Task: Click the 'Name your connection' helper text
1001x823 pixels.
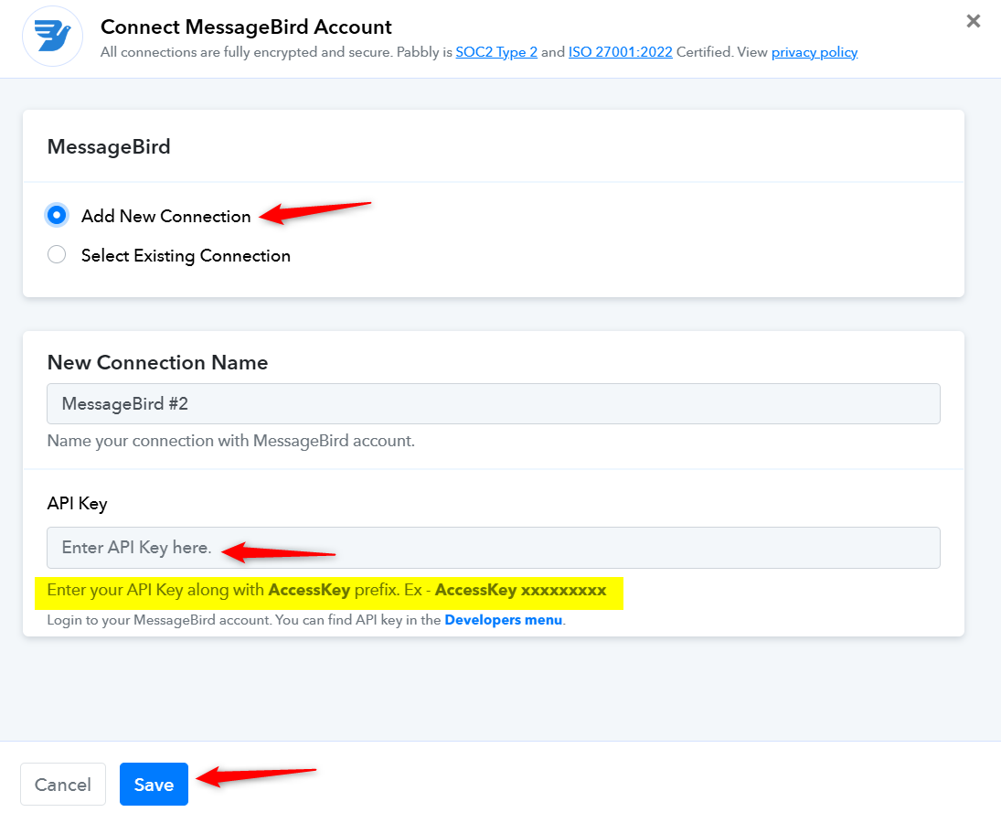Action: (230, 441)
